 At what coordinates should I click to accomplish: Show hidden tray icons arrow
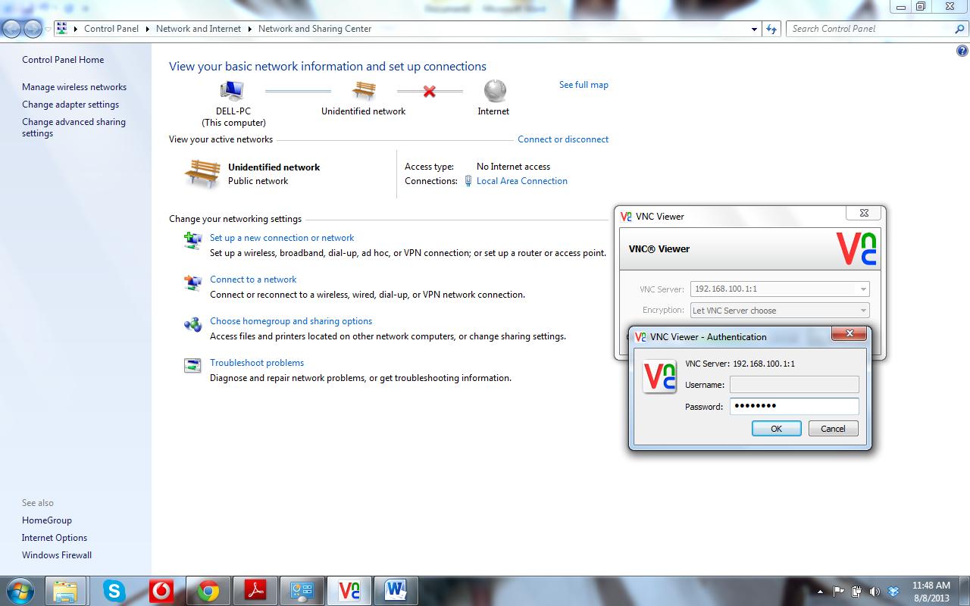820,592
